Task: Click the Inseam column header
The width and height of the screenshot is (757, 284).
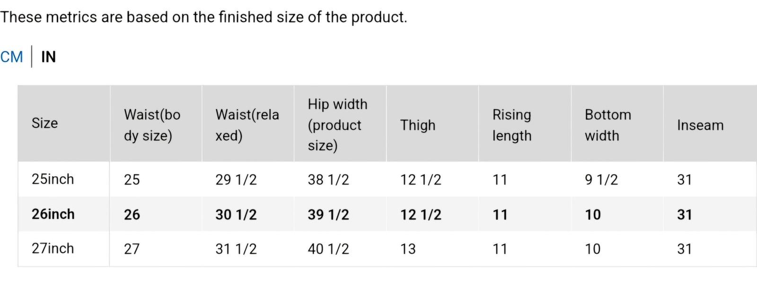Action: click(x=700, y=125)
